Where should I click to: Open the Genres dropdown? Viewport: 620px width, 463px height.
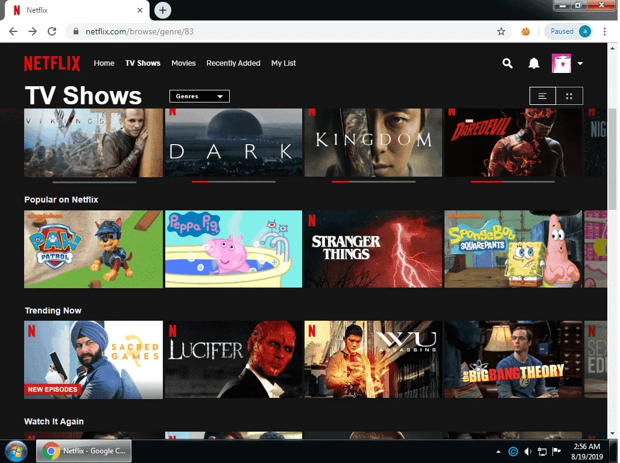click(x=199, y=96)
